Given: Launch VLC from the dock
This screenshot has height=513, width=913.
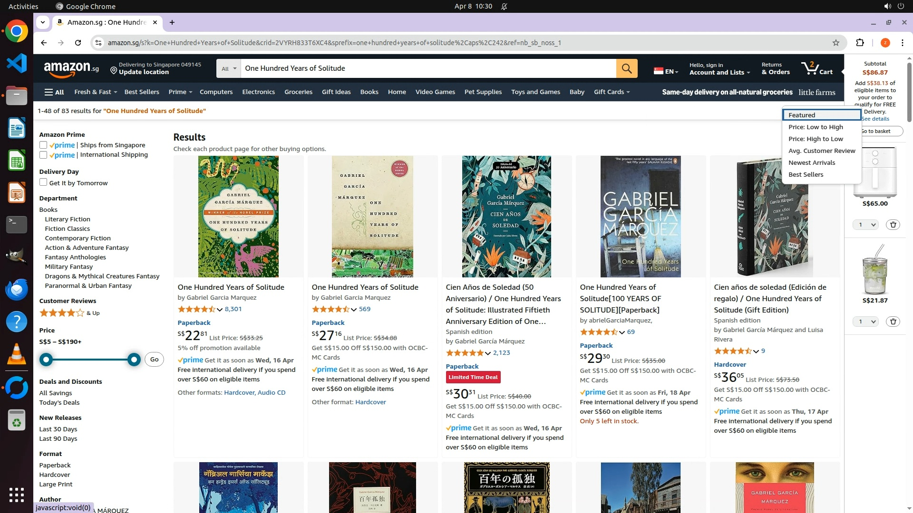Looking at the screenshot, I should tap(16, 354).
